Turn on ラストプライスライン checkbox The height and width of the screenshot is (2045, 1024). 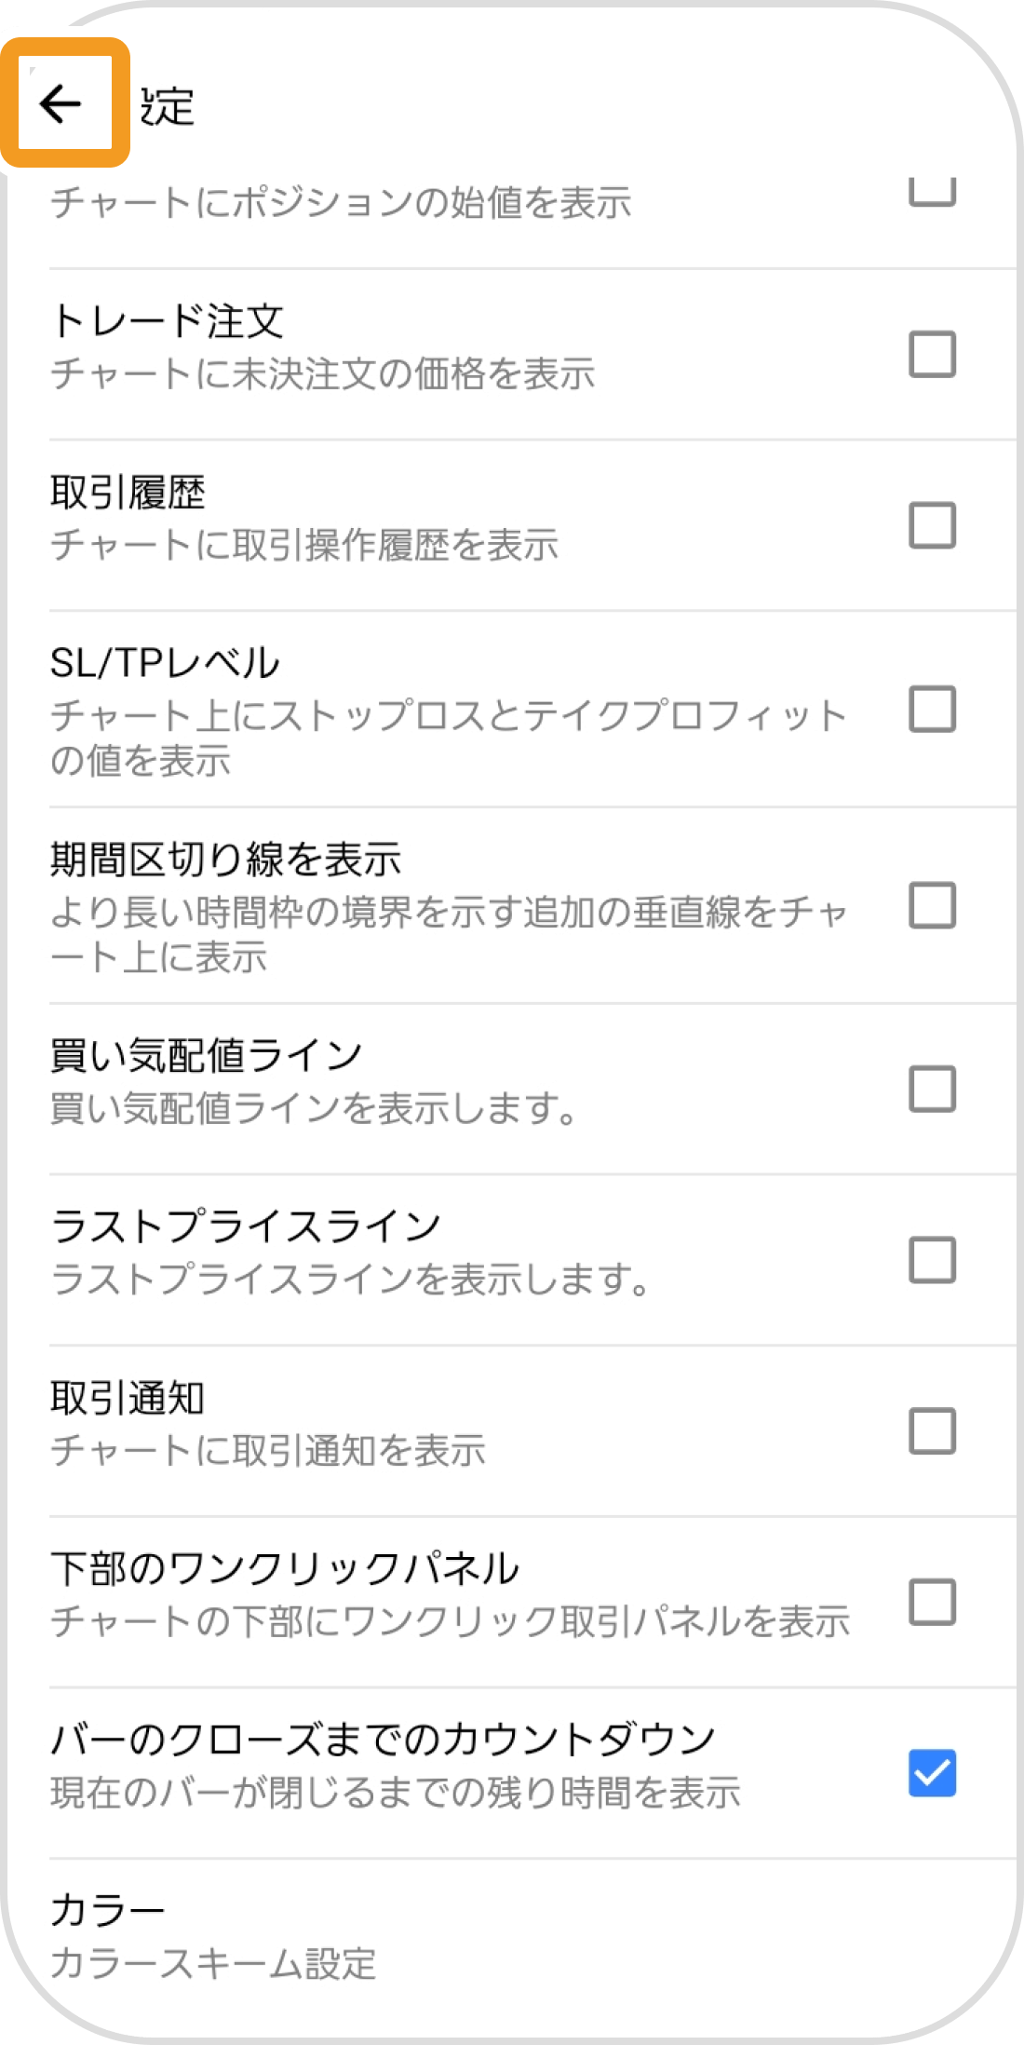932,1260
